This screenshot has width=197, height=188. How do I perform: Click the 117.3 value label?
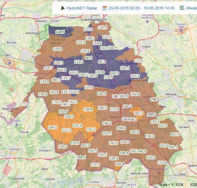[x=88, y=29]
